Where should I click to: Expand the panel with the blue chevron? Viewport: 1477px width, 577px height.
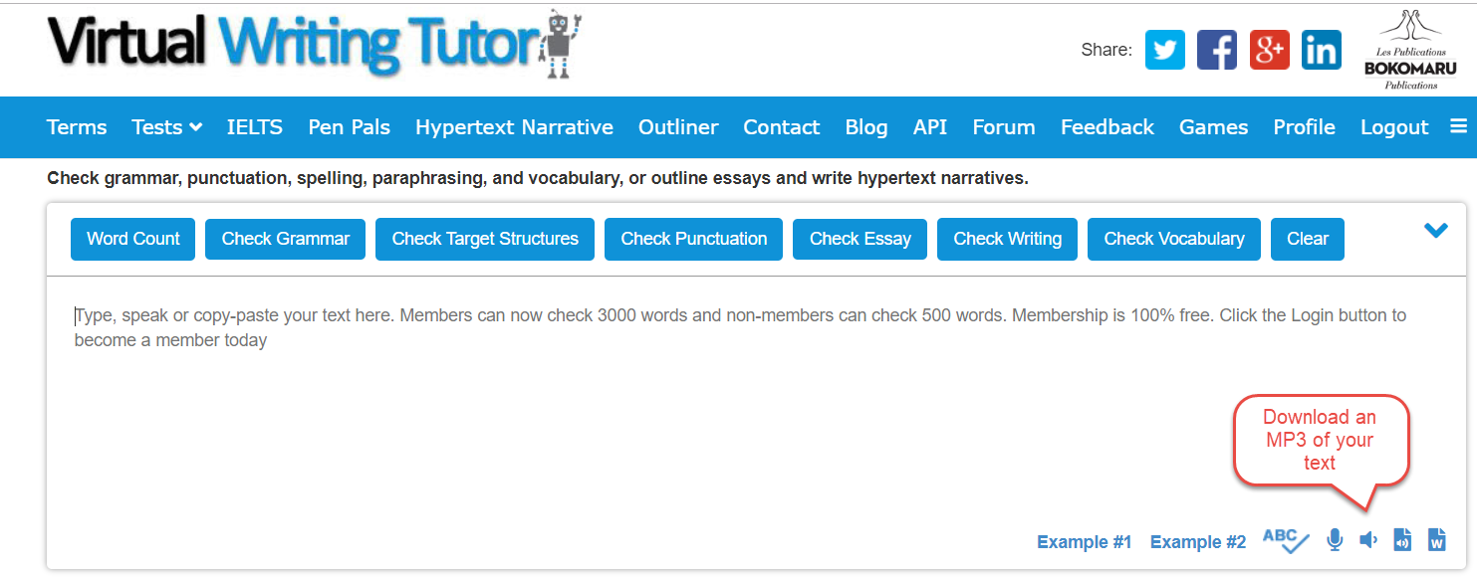[x=1436, y=230]
